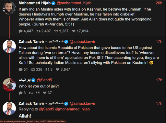The height and width of the screenshot is (123, 166).
Task: Open @Sabd5's profile picture thumbnail
Action: tap(9, 85)
